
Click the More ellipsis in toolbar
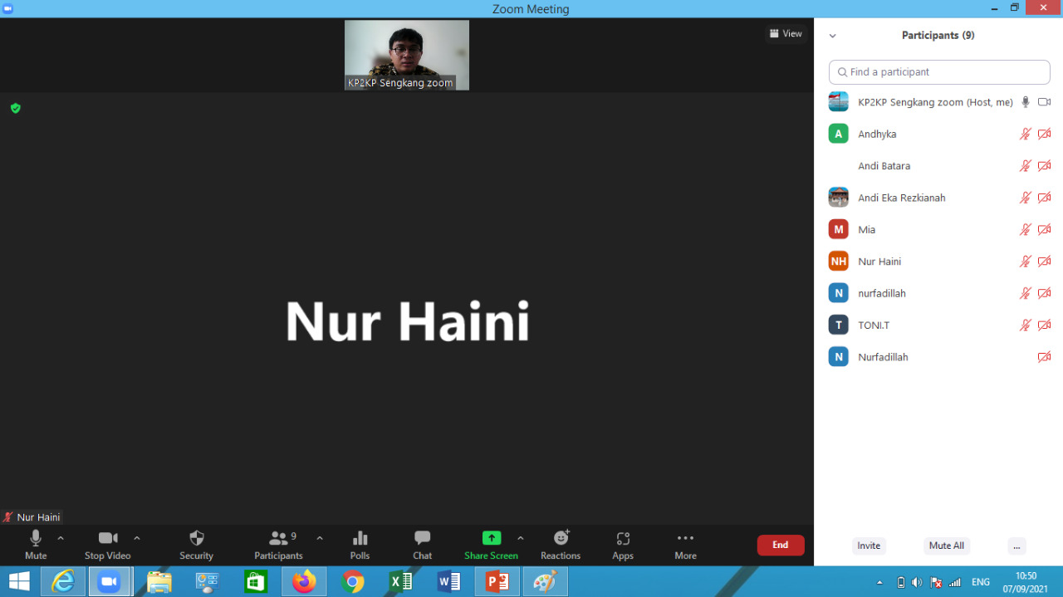(685, 538)
